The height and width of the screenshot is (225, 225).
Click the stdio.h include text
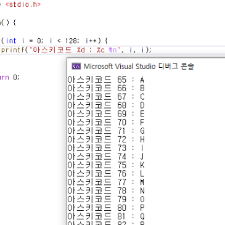click(23, 4)
